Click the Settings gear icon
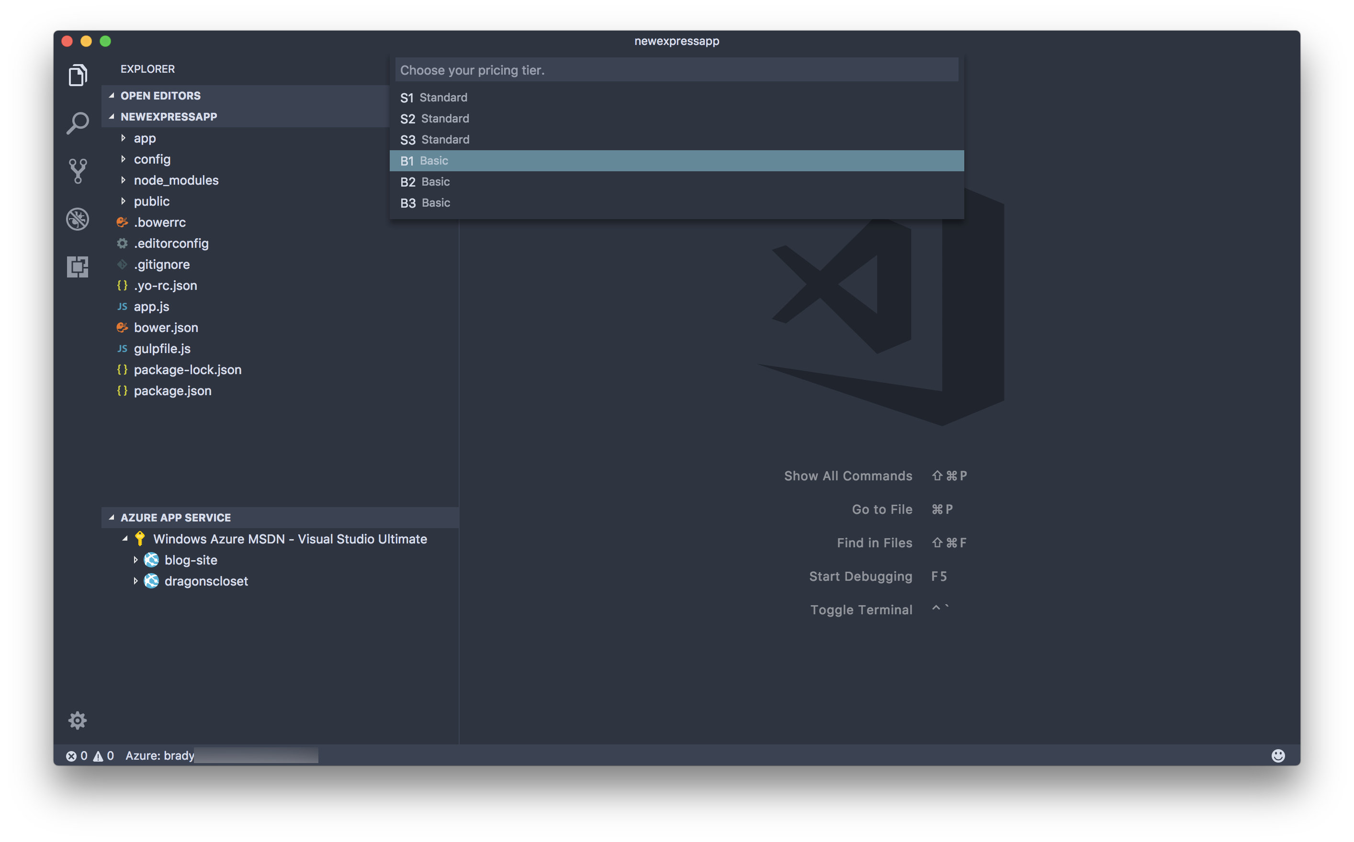The width and height of the screenshot is (1354, 842). click(x=77, y=720)
